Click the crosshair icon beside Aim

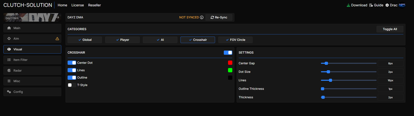pyautogui.click(x=9, y=39)
